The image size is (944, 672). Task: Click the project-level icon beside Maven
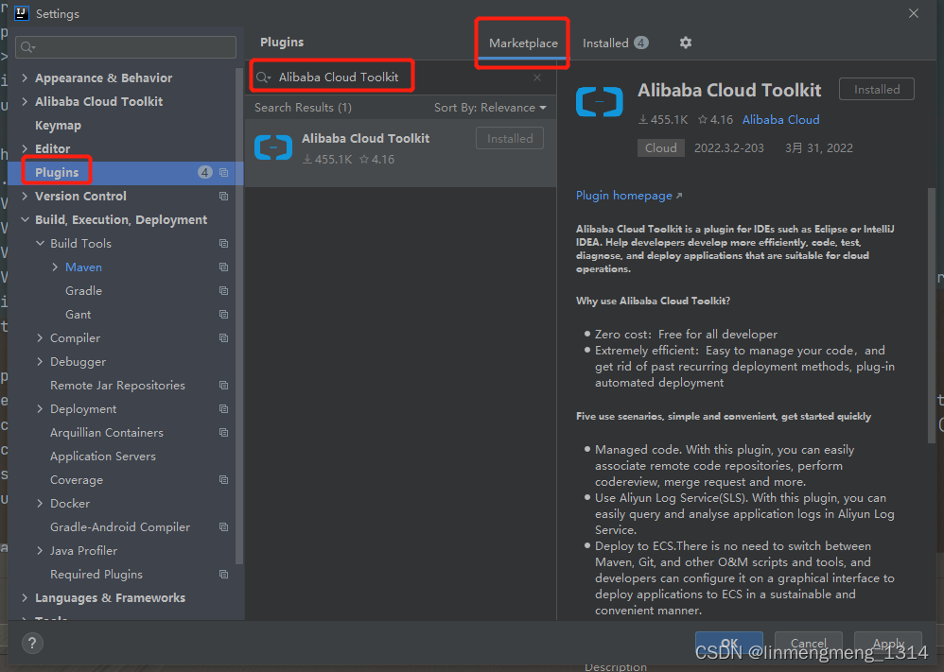click(x=224, y=267)
